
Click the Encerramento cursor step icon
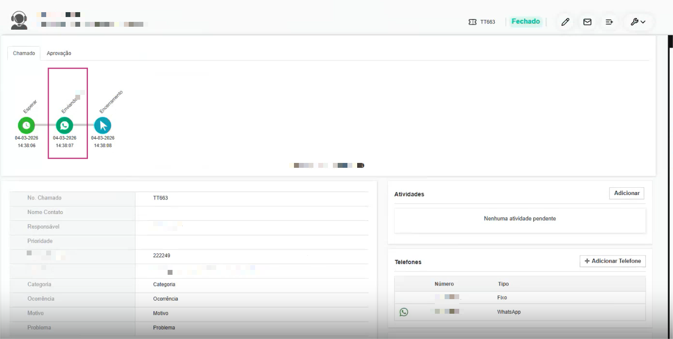pyautogui.click(x=103, y=125)
